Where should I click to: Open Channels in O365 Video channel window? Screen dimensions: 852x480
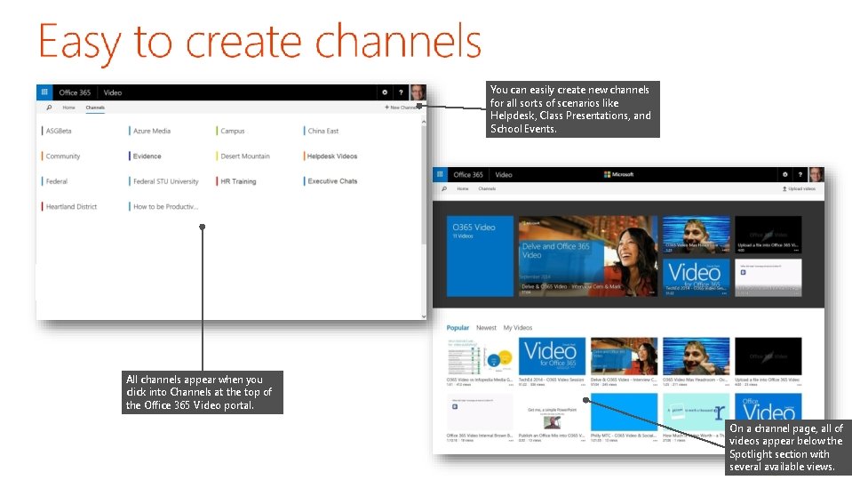pos(487,188)
